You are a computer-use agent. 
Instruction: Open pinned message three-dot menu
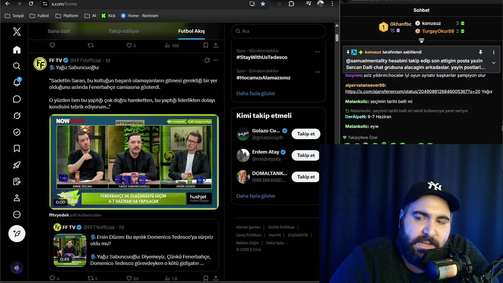[x=494, y=52]
